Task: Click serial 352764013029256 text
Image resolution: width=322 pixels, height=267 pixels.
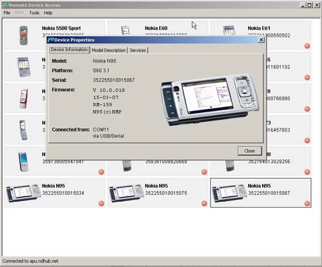Action: [x=269, y=161]
